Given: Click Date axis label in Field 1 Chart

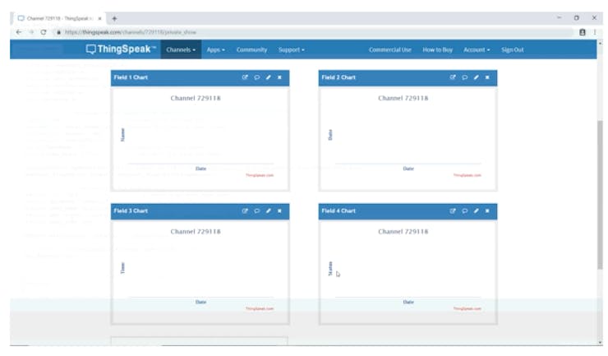Looking at the screenshot, I should pyautogui.click(x=200, y=169).
